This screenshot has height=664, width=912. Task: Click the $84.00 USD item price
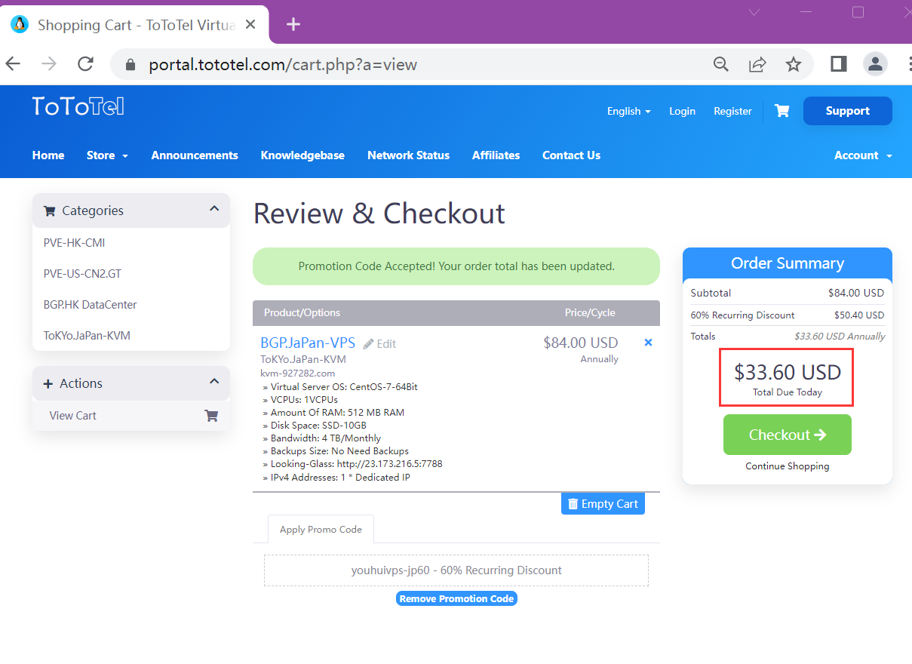[580, 343]
